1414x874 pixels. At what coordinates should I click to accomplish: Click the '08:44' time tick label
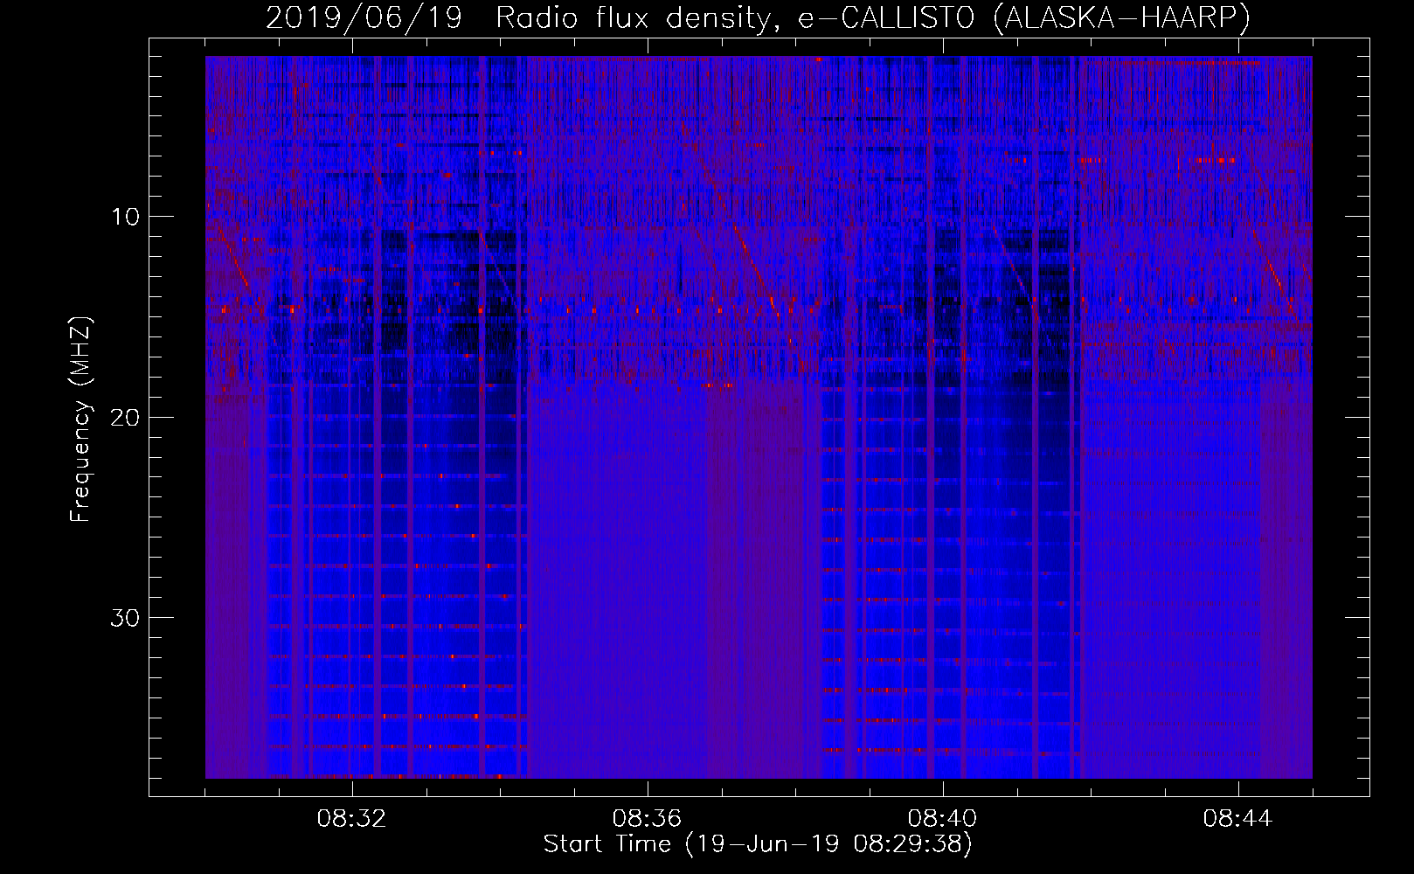[1237, 819]
